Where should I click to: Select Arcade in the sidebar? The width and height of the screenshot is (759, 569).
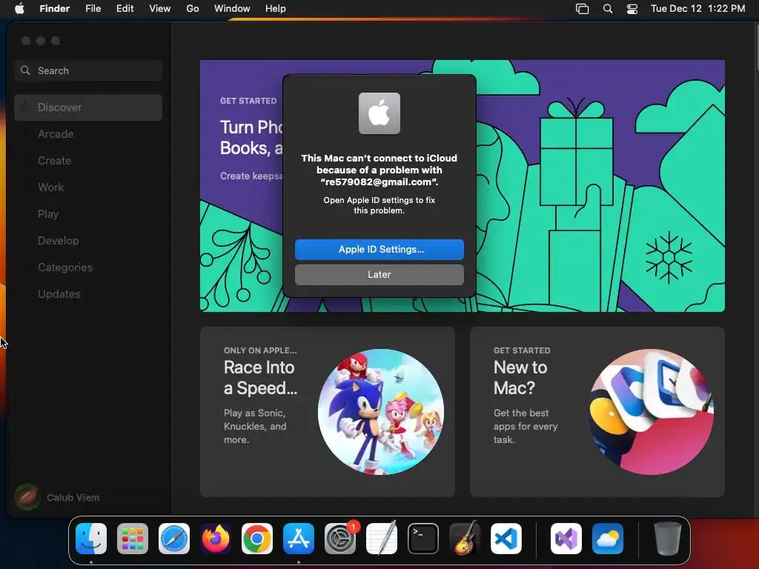tap(88, 134)
